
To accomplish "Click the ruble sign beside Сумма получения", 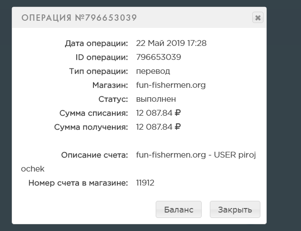I will coord(177,127).
